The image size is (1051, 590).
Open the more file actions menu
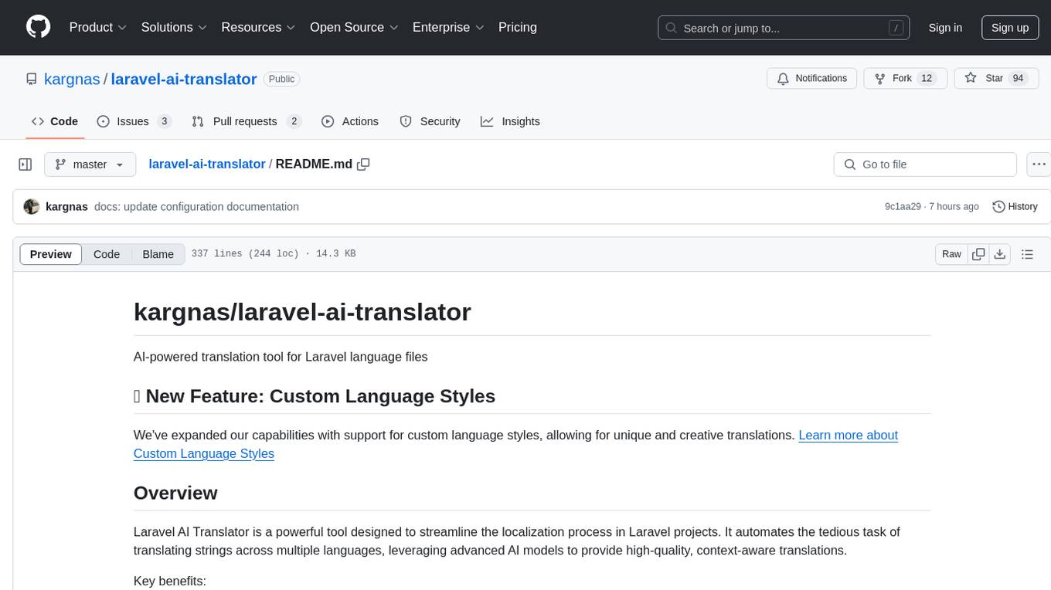click(x=1039, y=164)
